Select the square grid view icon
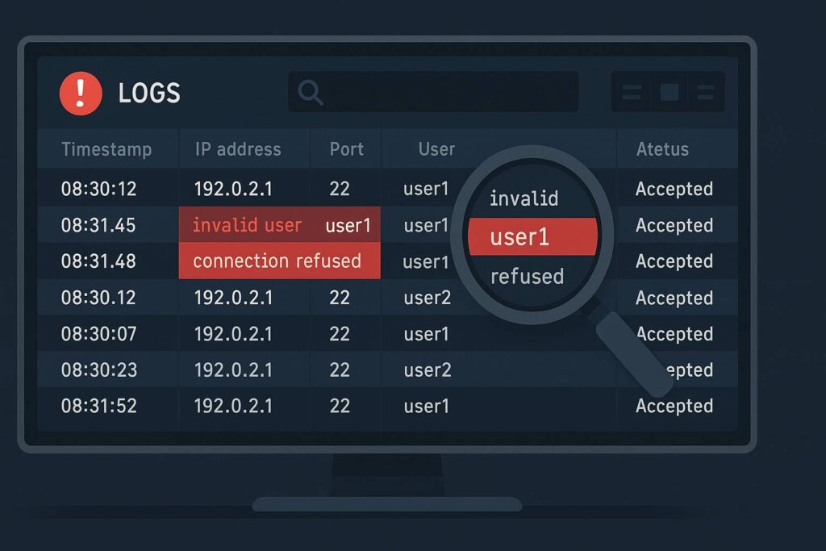Viewport: 826px width, 551px height. coord(670,92)
